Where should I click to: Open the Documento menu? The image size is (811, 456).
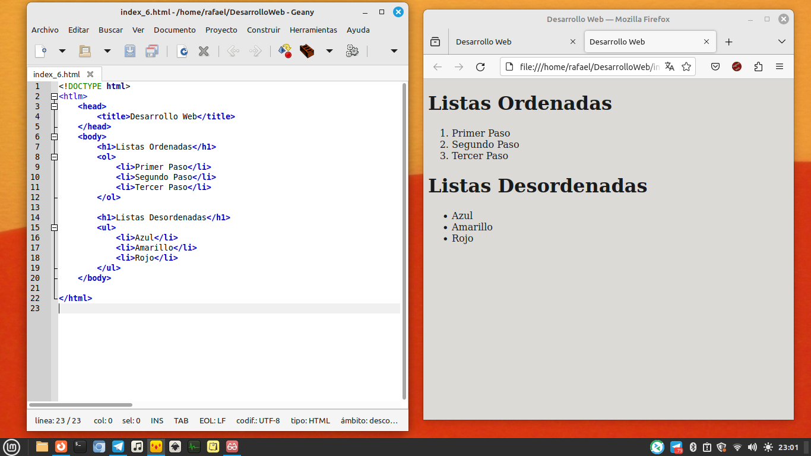(x=175, y=30)
